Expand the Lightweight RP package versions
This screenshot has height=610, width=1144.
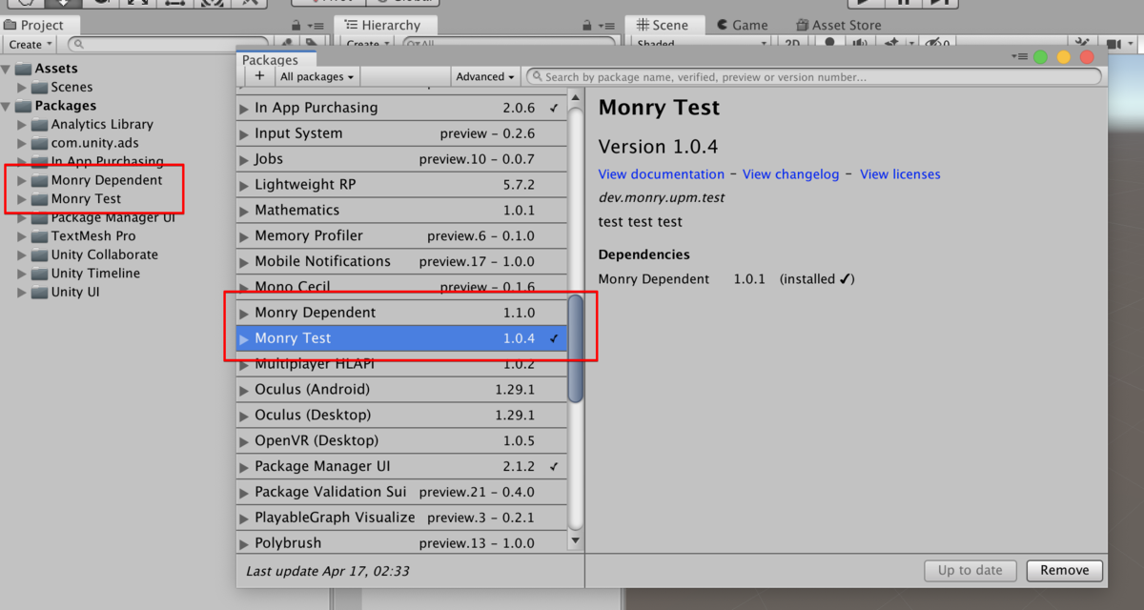[245, 185]
